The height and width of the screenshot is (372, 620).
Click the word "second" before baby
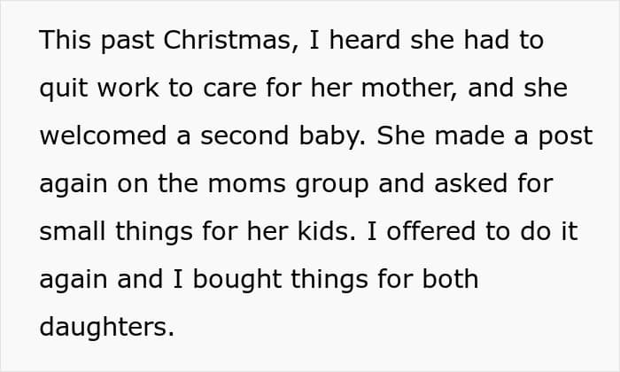pyautogui.click(x=244, y=136)
